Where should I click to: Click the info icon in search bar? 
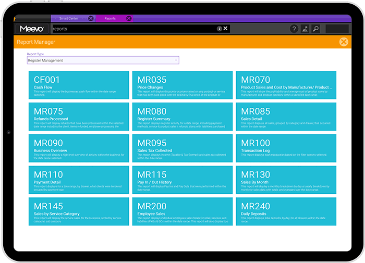coord(219,29)
